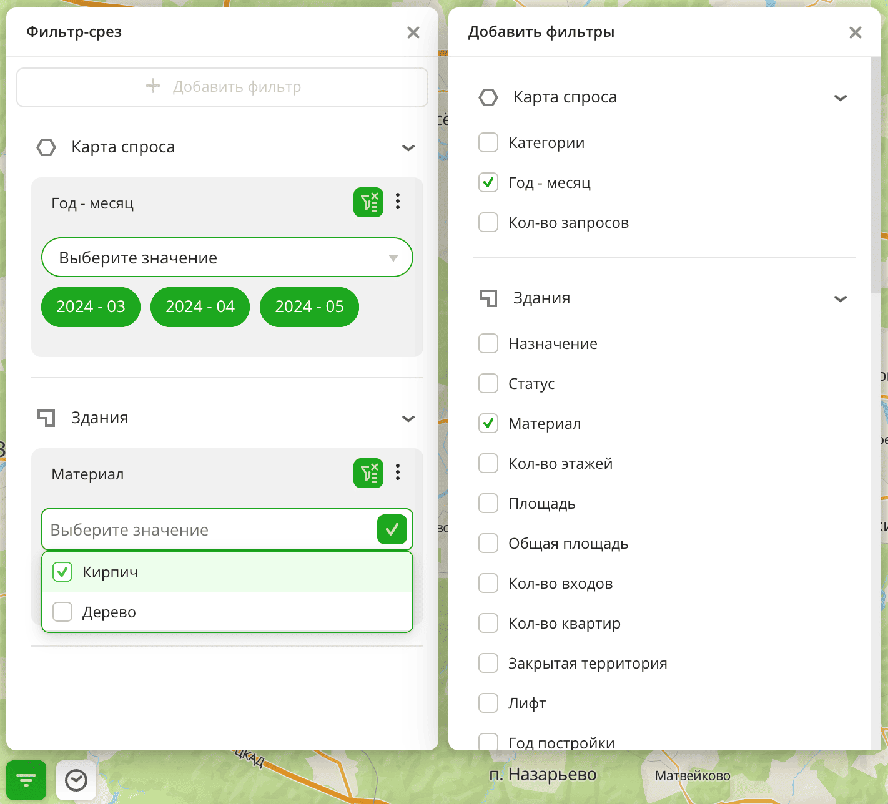This screenshot has height=804, width=888.
Task: Clear the Год - месяц filter values
Action: pyautogui.click(x=368, y=202)
